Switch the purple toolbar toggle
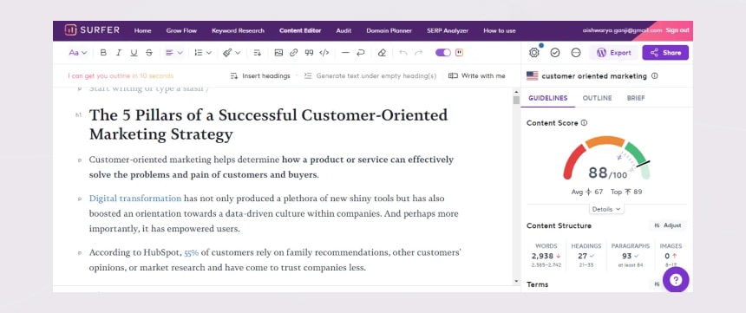The height and width of the screenshot is (313, 746). [443, 53]
